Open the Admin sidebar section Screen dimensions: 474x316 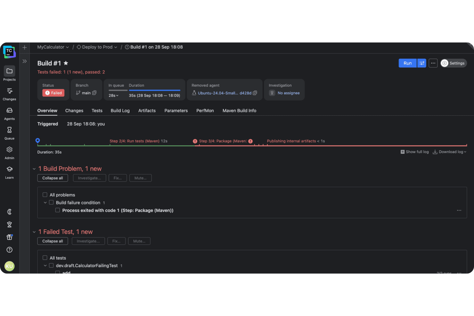pyautogui.click(x=9, y=152)
